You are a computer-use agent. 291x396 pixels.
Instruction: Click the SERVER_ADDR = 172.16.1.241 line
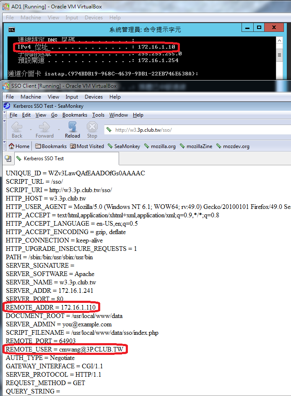[49, 291]
